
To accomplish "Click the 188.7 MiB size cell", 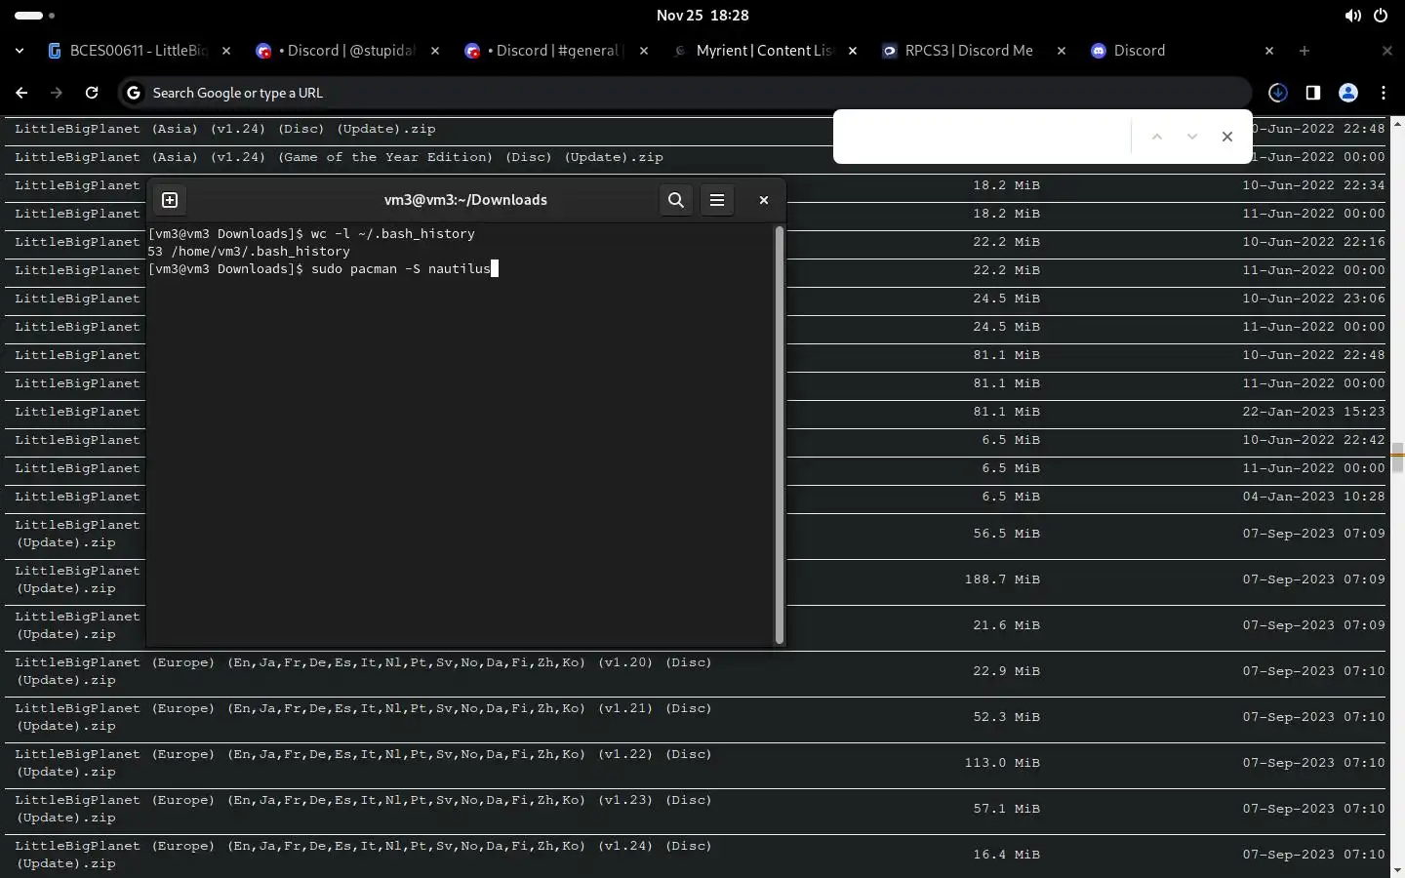I will click(x=1002, y=579).
